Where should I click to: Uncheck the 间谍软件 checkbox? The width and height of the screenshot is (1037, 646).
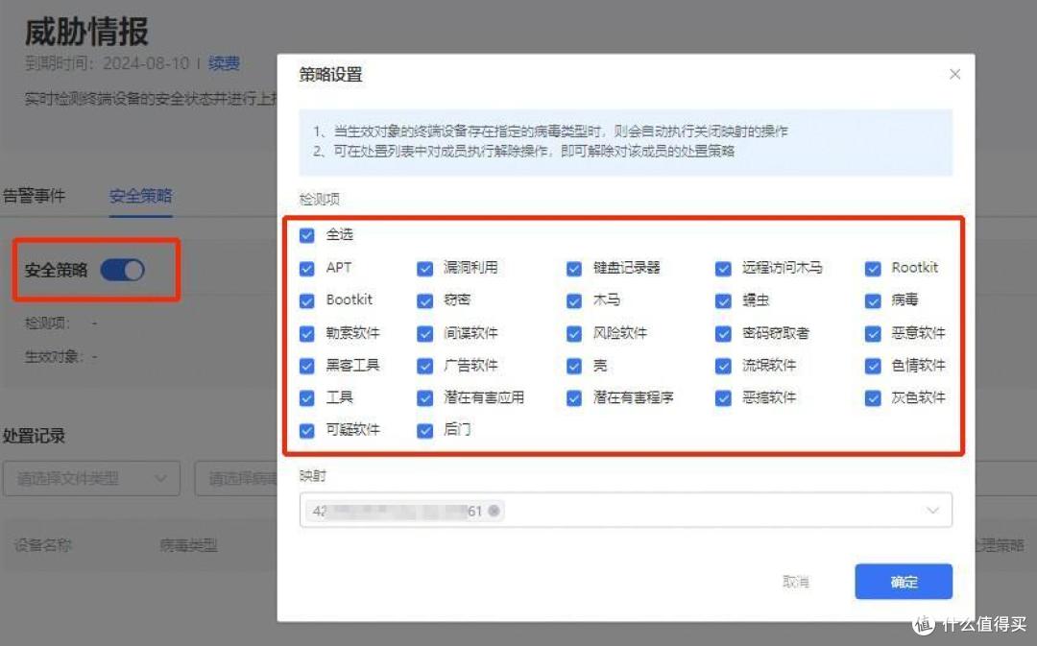point(424,334)
